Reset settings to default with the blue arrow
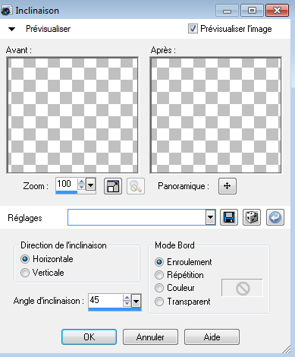 pyautogui.click(x=275, y=217)
